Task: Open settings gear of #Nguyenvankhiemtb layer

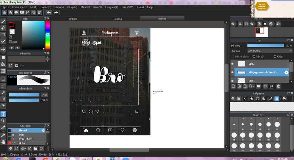Action: pyautogui.click(x=286, y=72)
